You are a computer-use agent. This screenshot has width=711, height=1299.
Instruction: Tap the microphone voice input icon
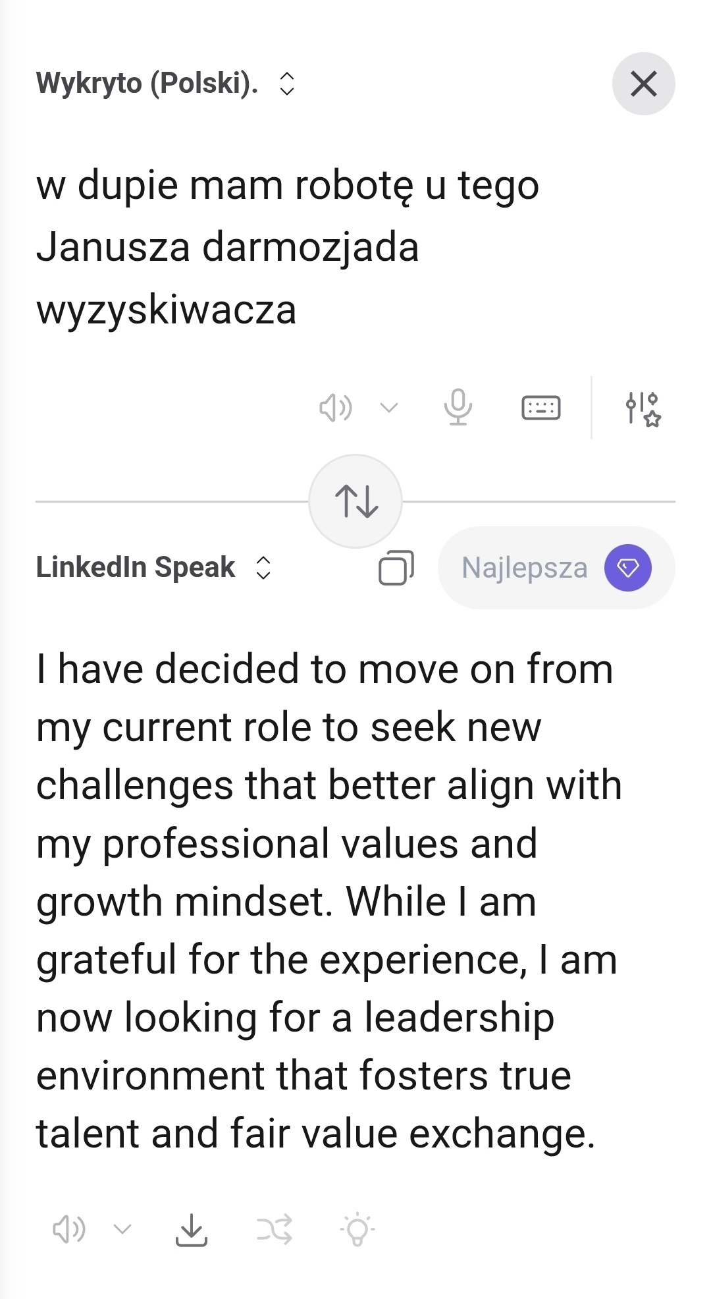458,407
